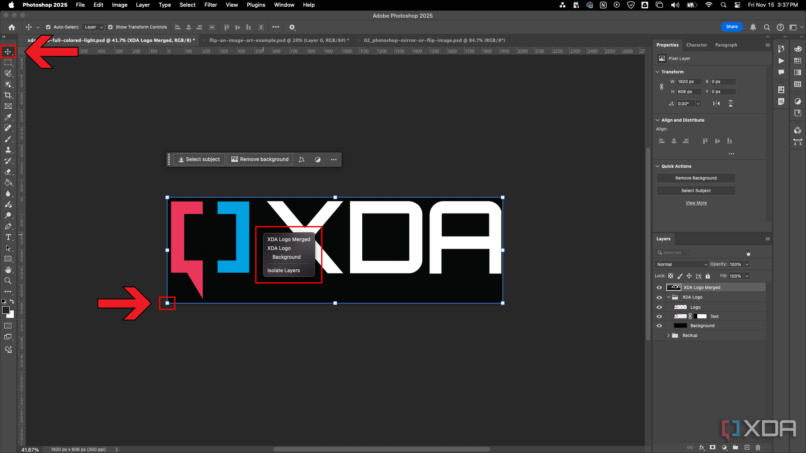This screenshot has height=453, width=806.
Task: Show the Backup group
Action: pyautogui.click(x=659, y=336)
